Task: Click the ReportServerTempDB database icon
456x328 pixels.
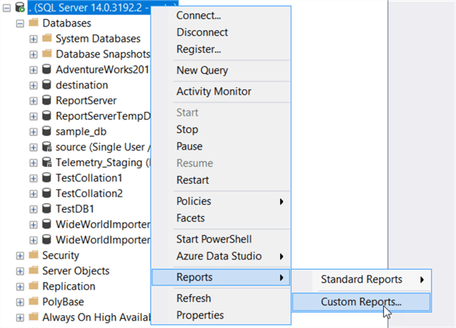Action: (x=46, y=116)
